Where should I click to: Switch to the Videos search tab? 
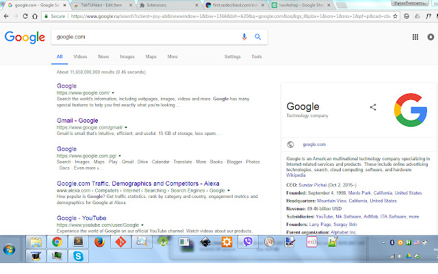point(80,57)
